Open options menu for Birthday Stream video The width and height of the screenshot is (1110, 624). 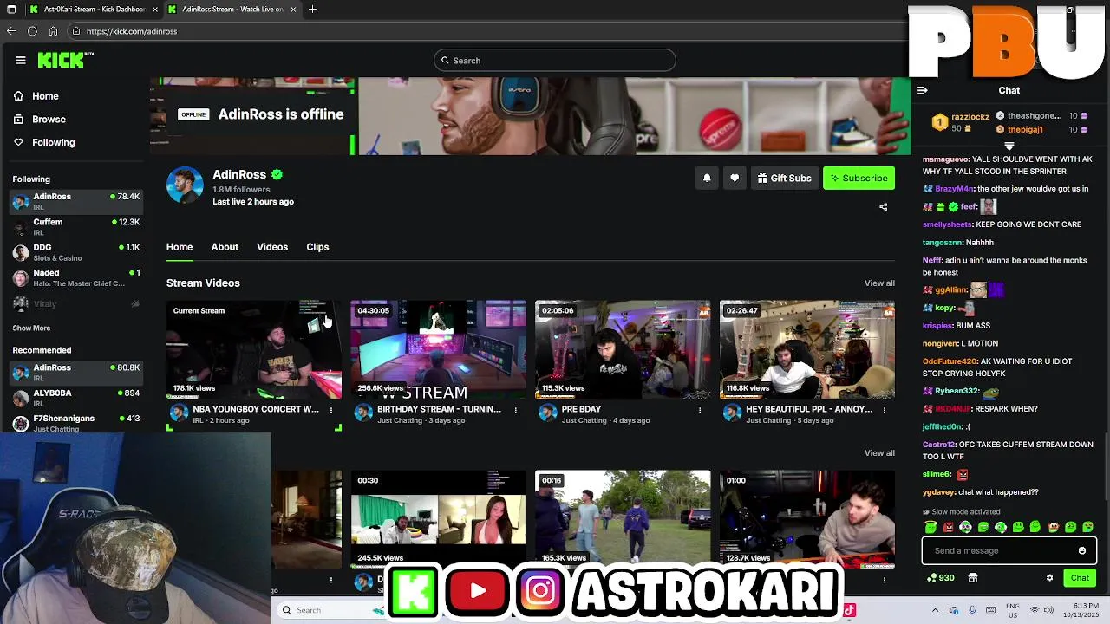pyautogui.click(x=516, y=410)
